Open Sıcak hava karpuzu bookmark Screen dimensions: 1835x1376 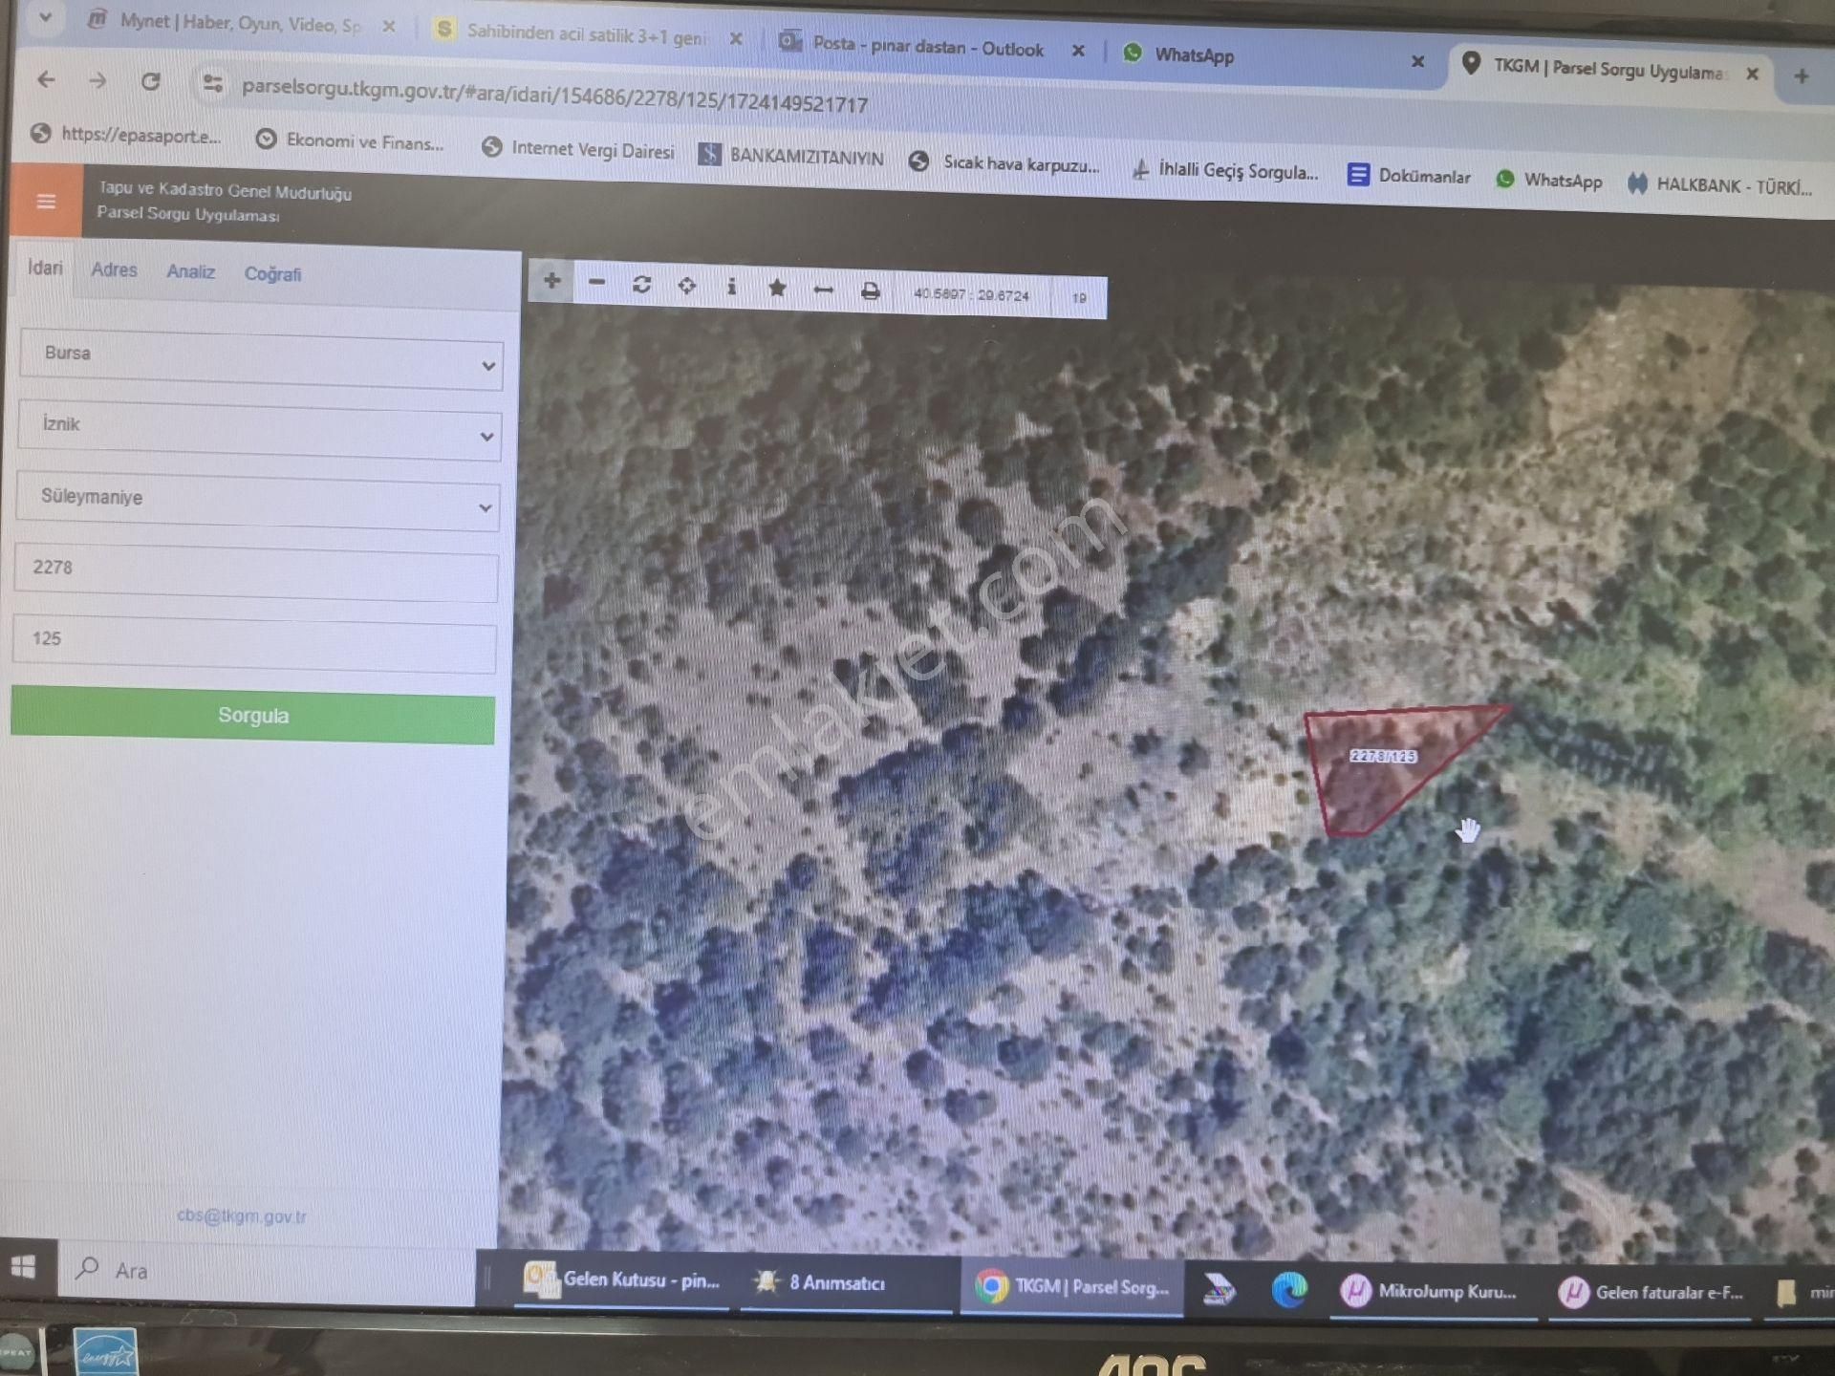(1004, 163)
